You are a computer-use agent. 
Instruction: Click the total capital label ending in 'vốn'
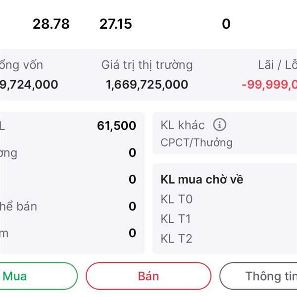22,65
